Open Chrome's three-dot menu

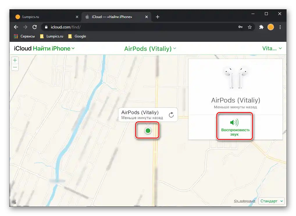[280, 27]
